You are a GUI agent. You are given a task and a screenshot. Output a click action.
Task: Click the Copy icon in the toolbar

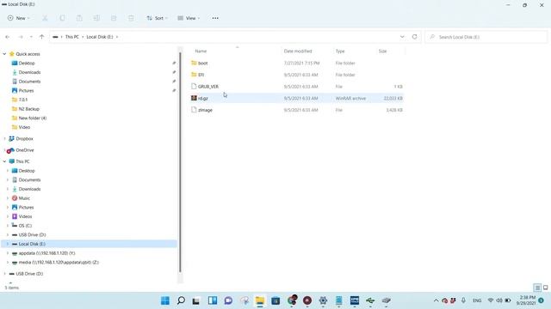coord(62,18)
